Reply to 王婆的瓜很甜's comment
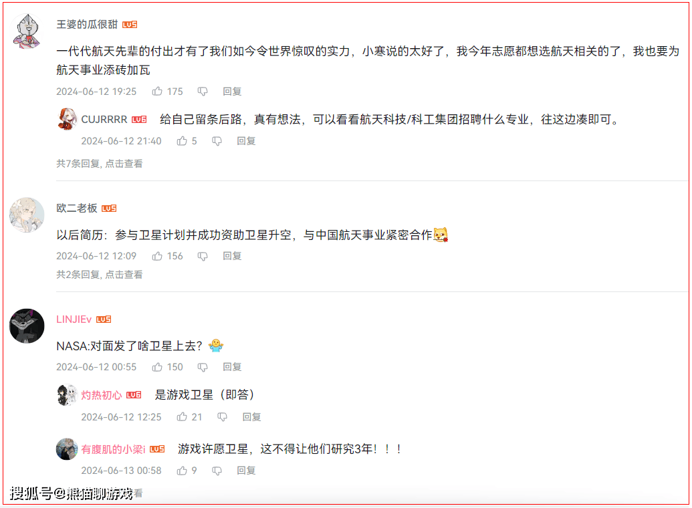The width and height of the screenshot is (692, 508). (x=232, y=92)
